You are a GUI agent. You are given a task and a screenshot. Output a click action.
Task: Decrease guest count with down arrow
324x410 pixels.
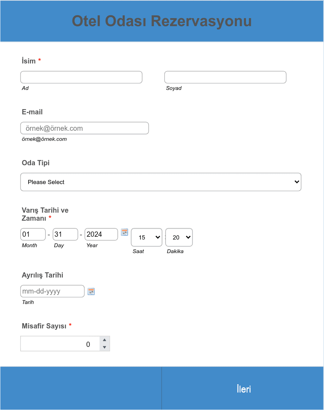105,347
